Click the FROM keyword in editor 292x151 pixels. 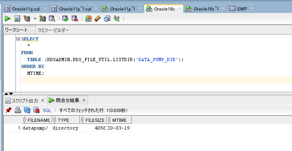[27, 53]
